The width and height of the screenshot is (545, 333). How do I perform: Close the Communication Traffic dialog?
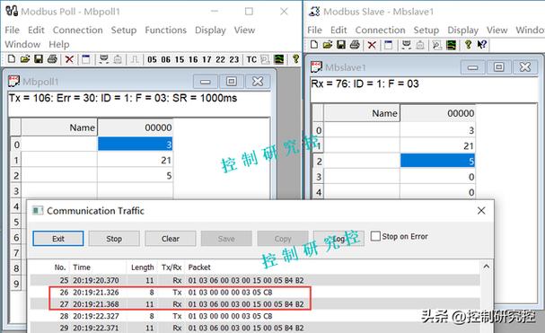coord(481,211)
